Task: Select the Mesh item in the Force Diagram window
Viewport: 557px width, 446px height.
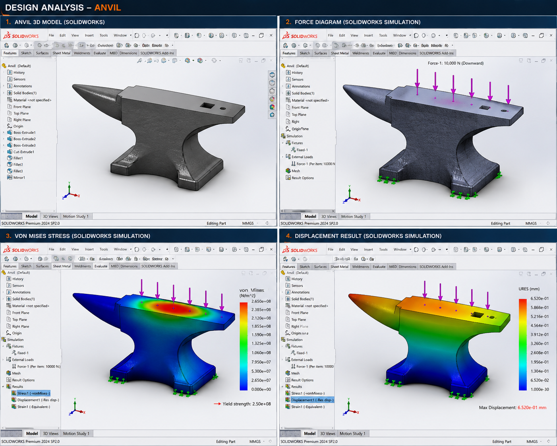Action: [x=296, y=171]
